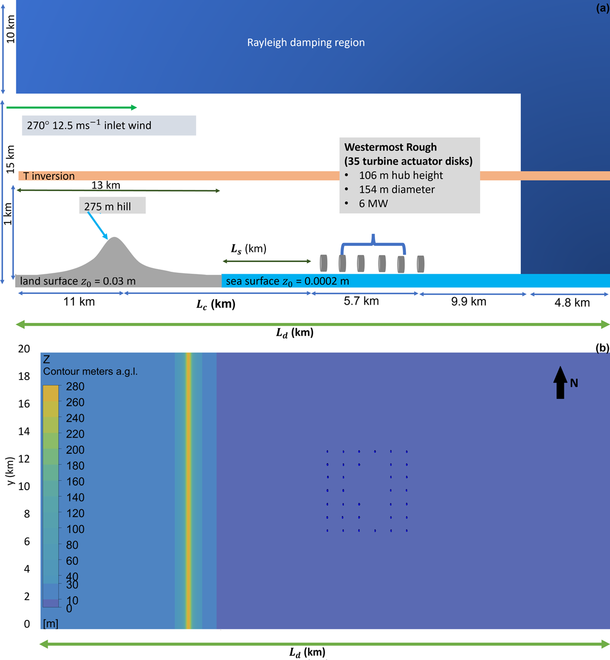The height and width of the screenshot is (660, 610).
Task: Click the sea surface z0 label
Action: coord(287,281)
